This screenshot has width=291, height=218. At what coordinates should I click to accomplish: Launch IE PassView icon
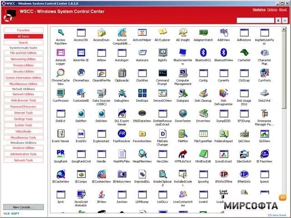click(x=265, y=154)
